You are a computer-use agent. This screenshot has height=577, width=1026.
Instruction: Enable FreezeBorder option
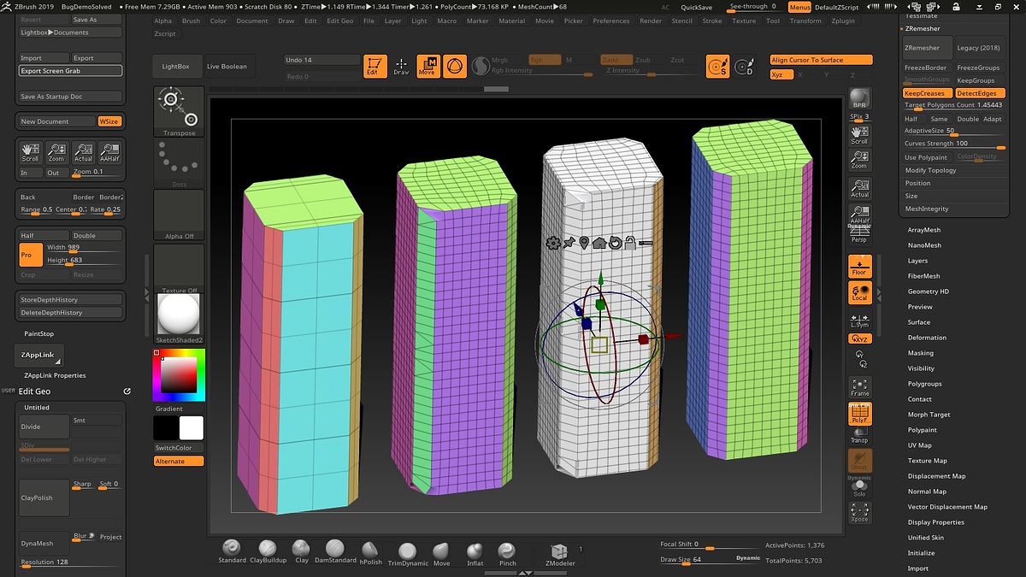coord(926,68)
